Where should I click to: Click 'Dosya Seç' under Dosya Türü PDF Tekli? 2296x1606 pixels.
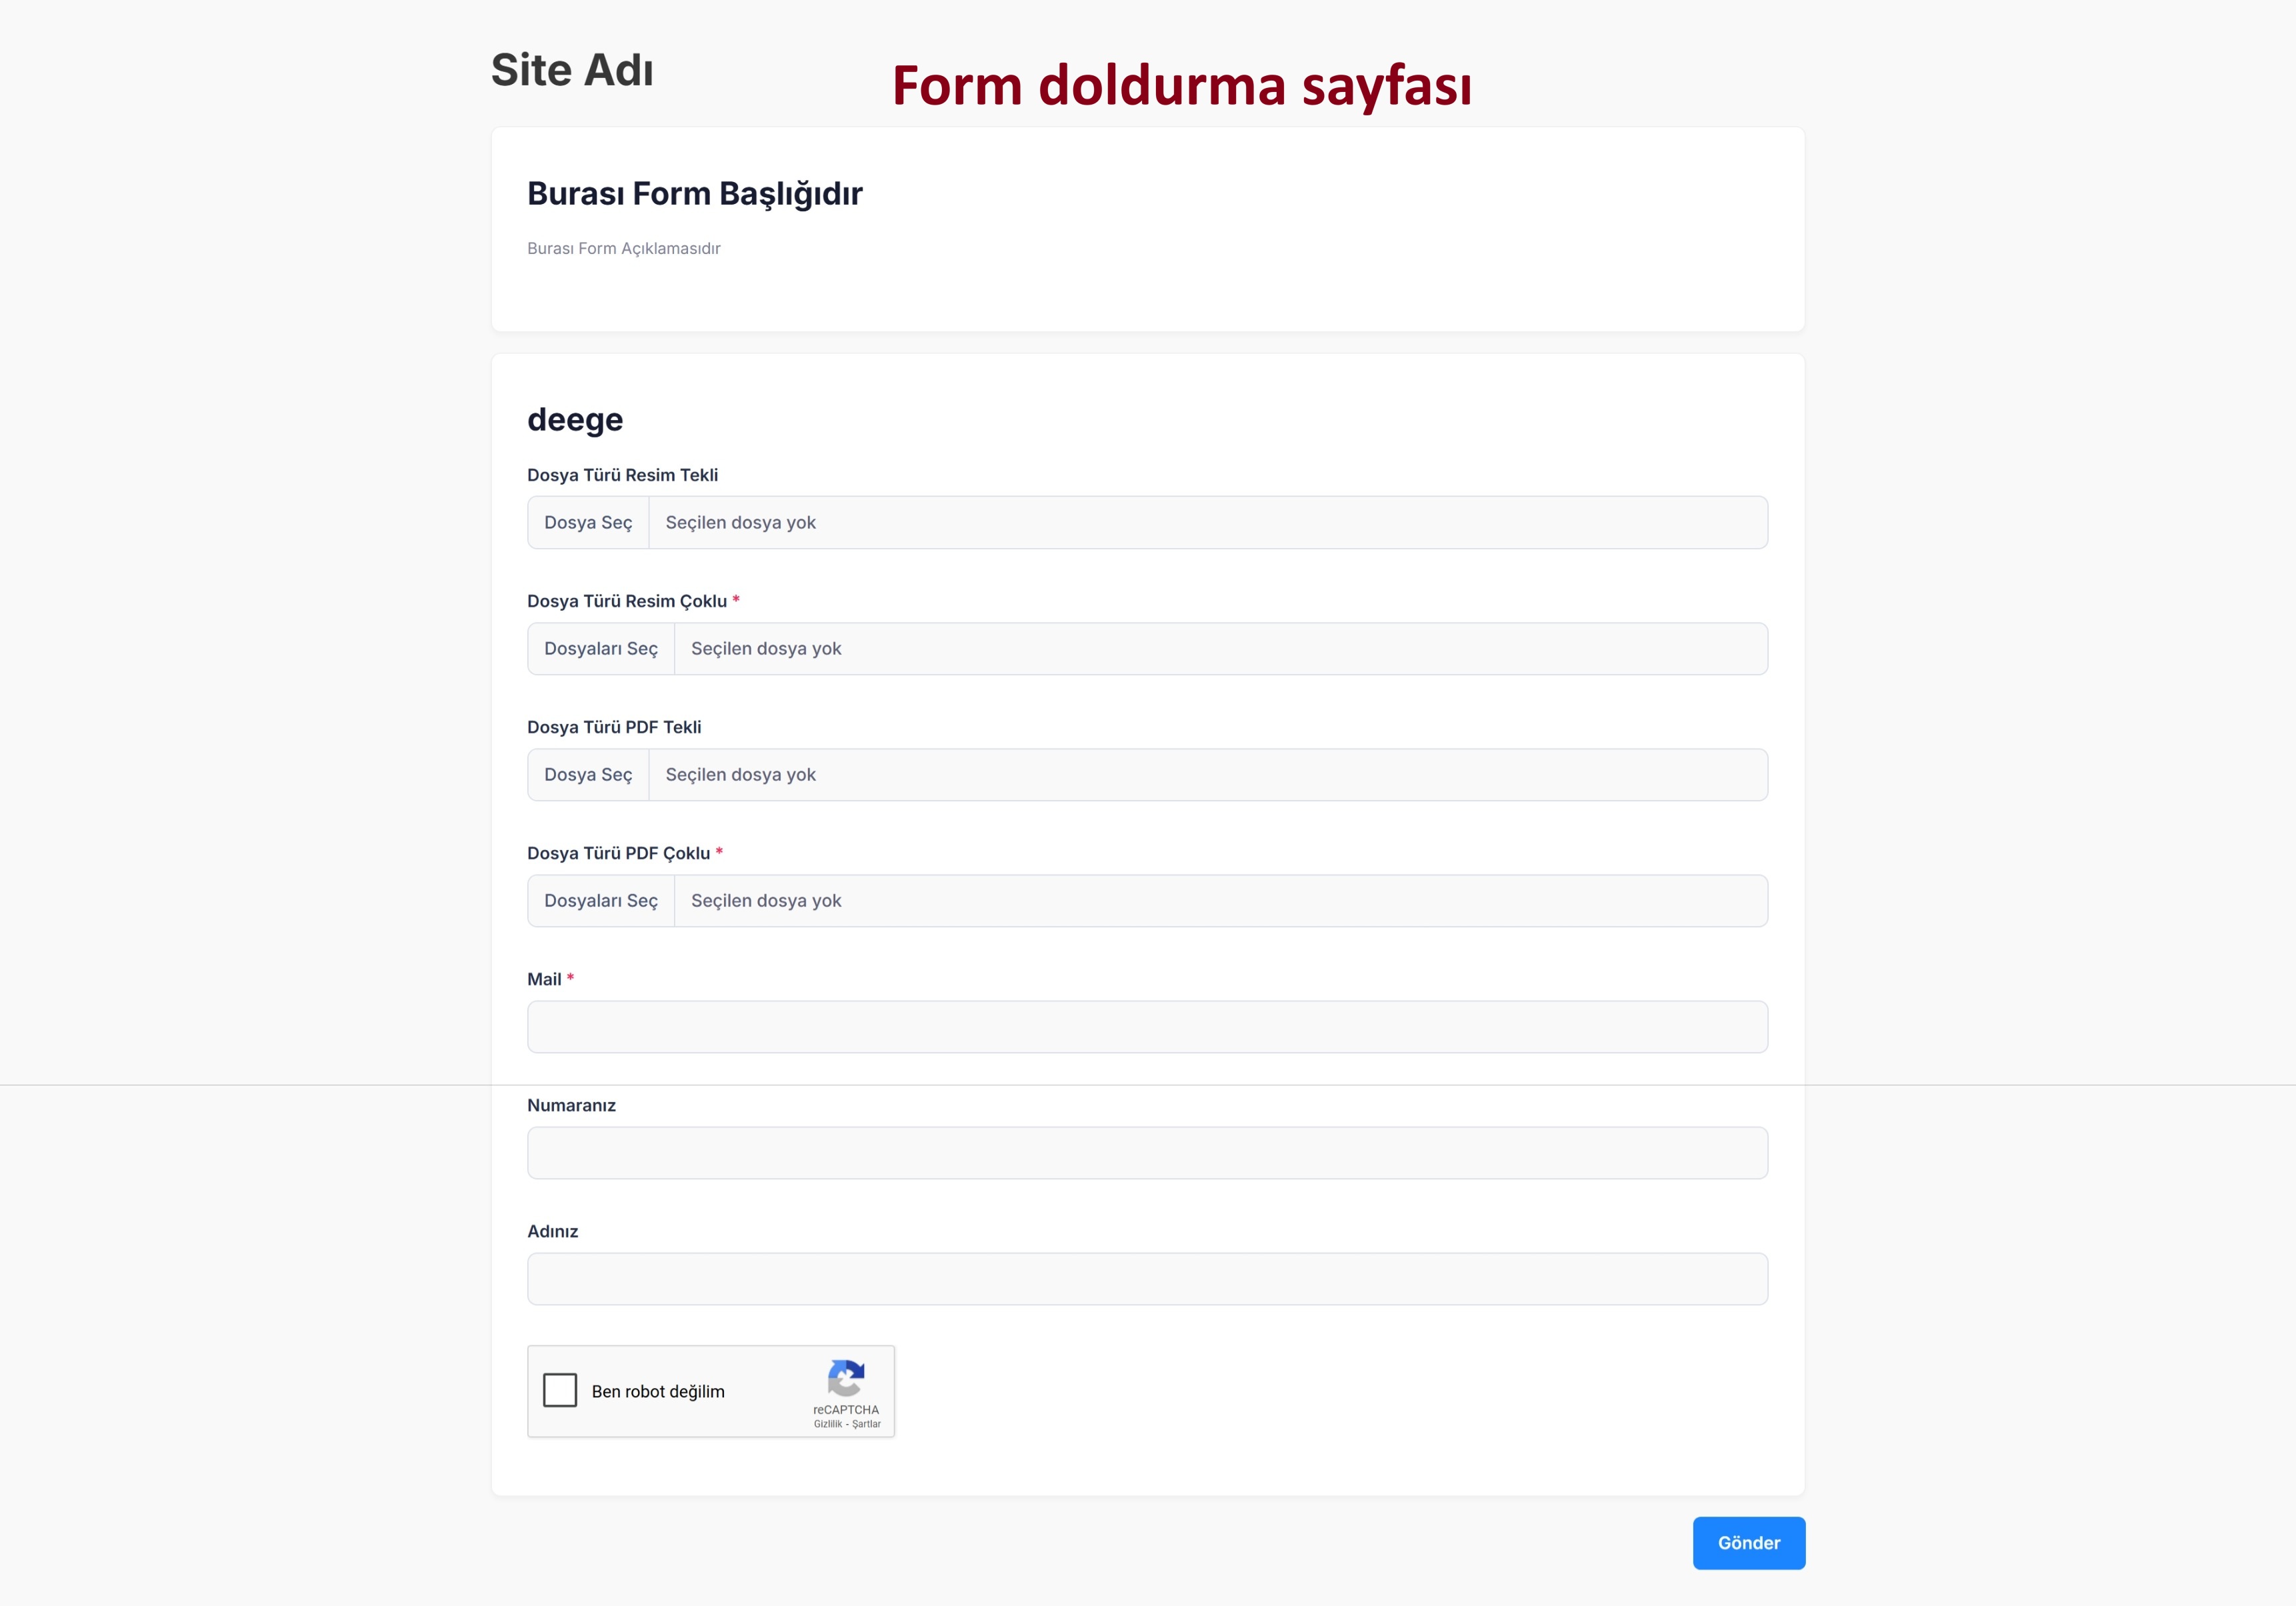click(x=588, y=775)
